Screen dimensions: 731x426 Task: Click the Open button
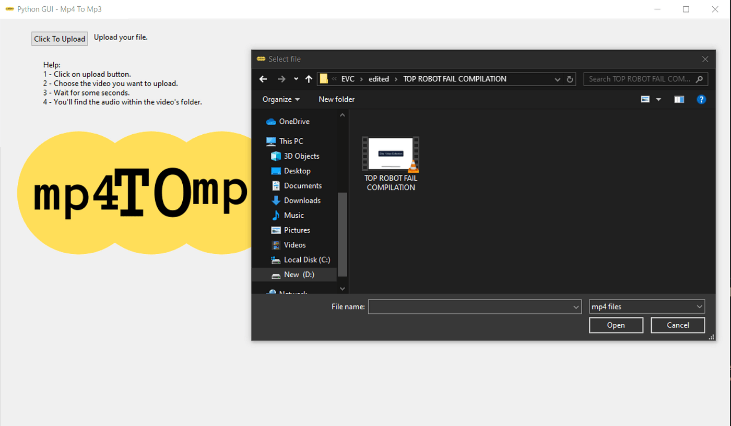[616, 325]
